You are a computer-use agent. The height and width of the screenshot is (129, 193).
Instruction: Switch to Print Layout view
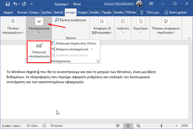click(x=128, y=126)
